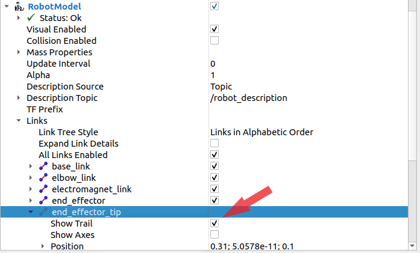Screen dimensions: 420x253
Task: Click the elbow_link link icon
Action: click(43, 178)
